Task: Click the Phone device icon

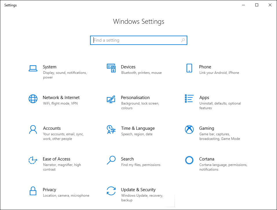Action: tap(189, 68)
